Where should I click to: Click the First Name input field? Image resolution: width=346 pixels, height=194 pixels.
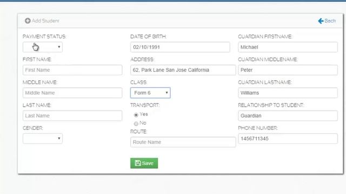click(x=72, y=70)
